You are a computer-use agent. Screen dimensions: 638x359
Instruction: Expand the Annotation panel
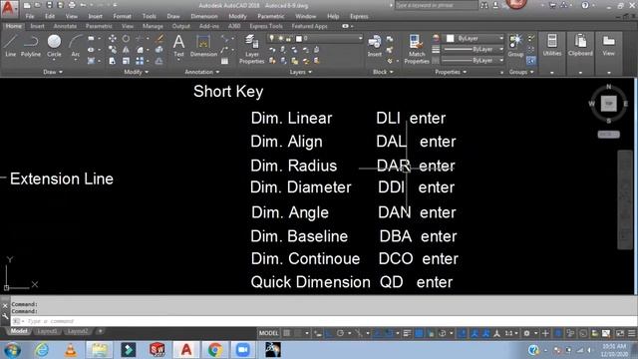pos(201,72)
